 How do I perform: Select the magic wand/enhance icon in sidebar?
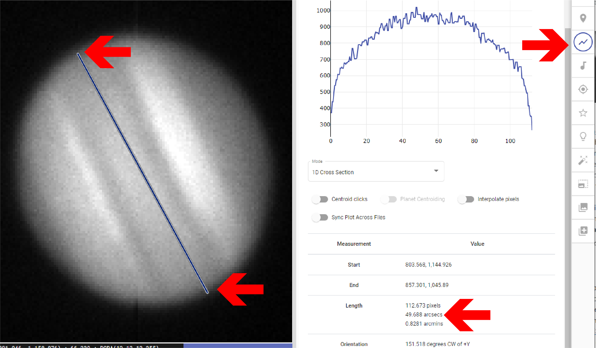582,162
